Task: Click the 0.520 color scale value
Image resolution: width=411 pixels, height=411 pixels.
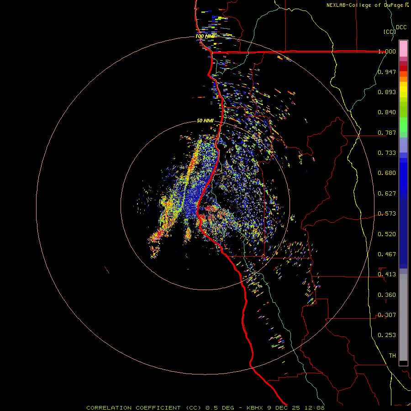Action: [x=387, y=234]
